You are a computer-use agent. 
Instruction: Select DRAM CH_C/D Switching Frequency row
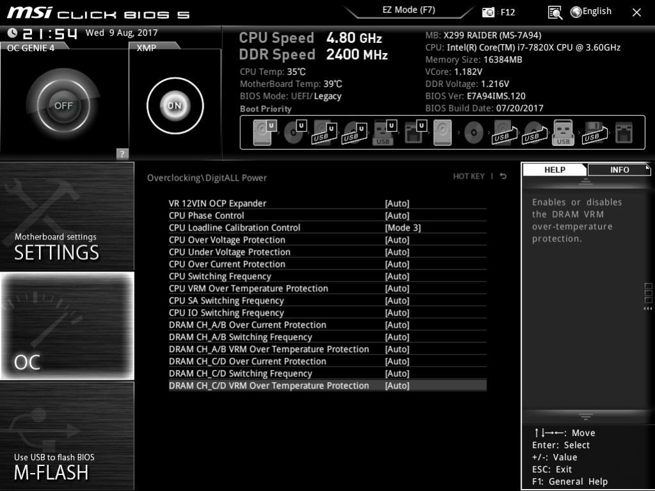click(328, 373)
